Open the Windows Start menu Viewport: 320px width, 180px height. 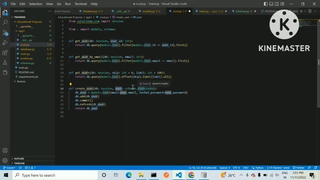(6, 175)
